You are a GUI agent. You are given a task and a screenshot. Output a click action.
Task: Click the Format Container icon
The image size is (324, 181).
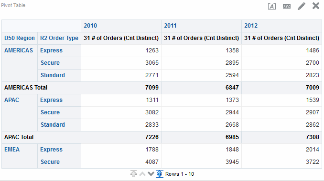(272, 6)
